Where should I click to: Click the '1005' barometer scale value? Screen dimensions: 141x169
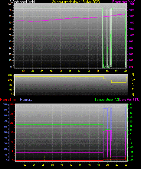(132, 29)
